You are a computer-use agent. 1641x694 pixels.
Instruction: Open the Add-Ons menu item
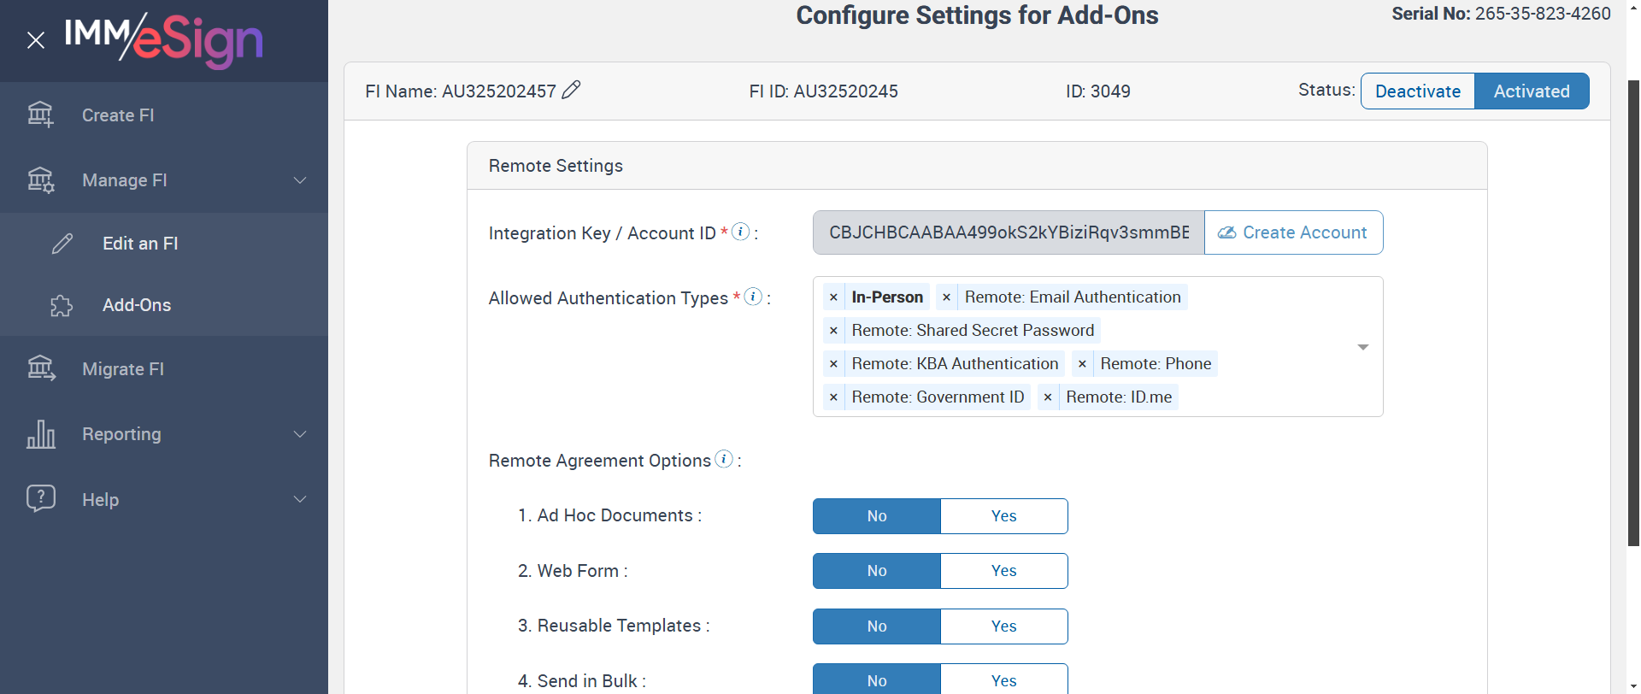click(x=137, y=305)
